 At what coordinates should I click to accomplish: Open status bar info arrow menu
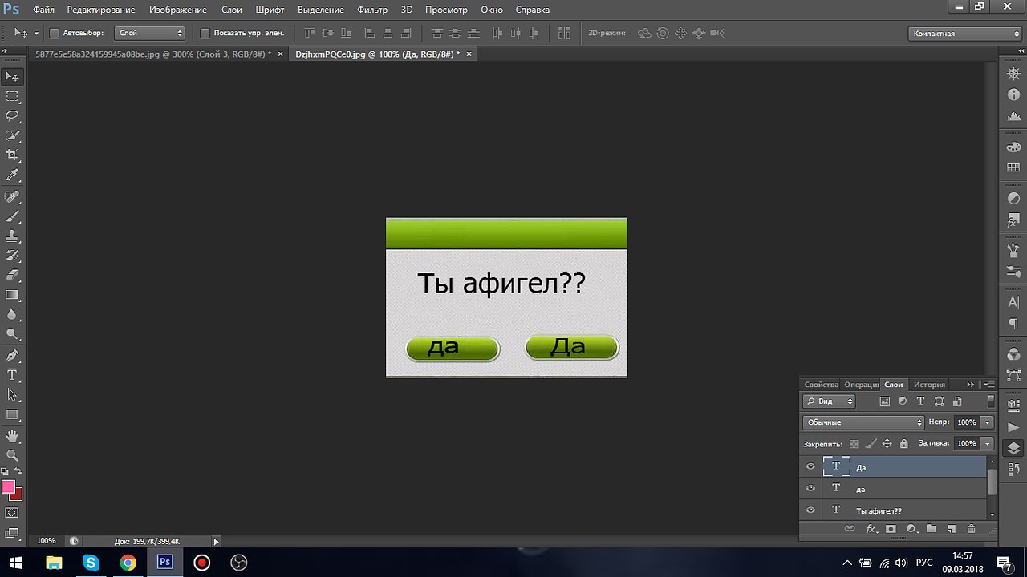[x=216, y=542]
